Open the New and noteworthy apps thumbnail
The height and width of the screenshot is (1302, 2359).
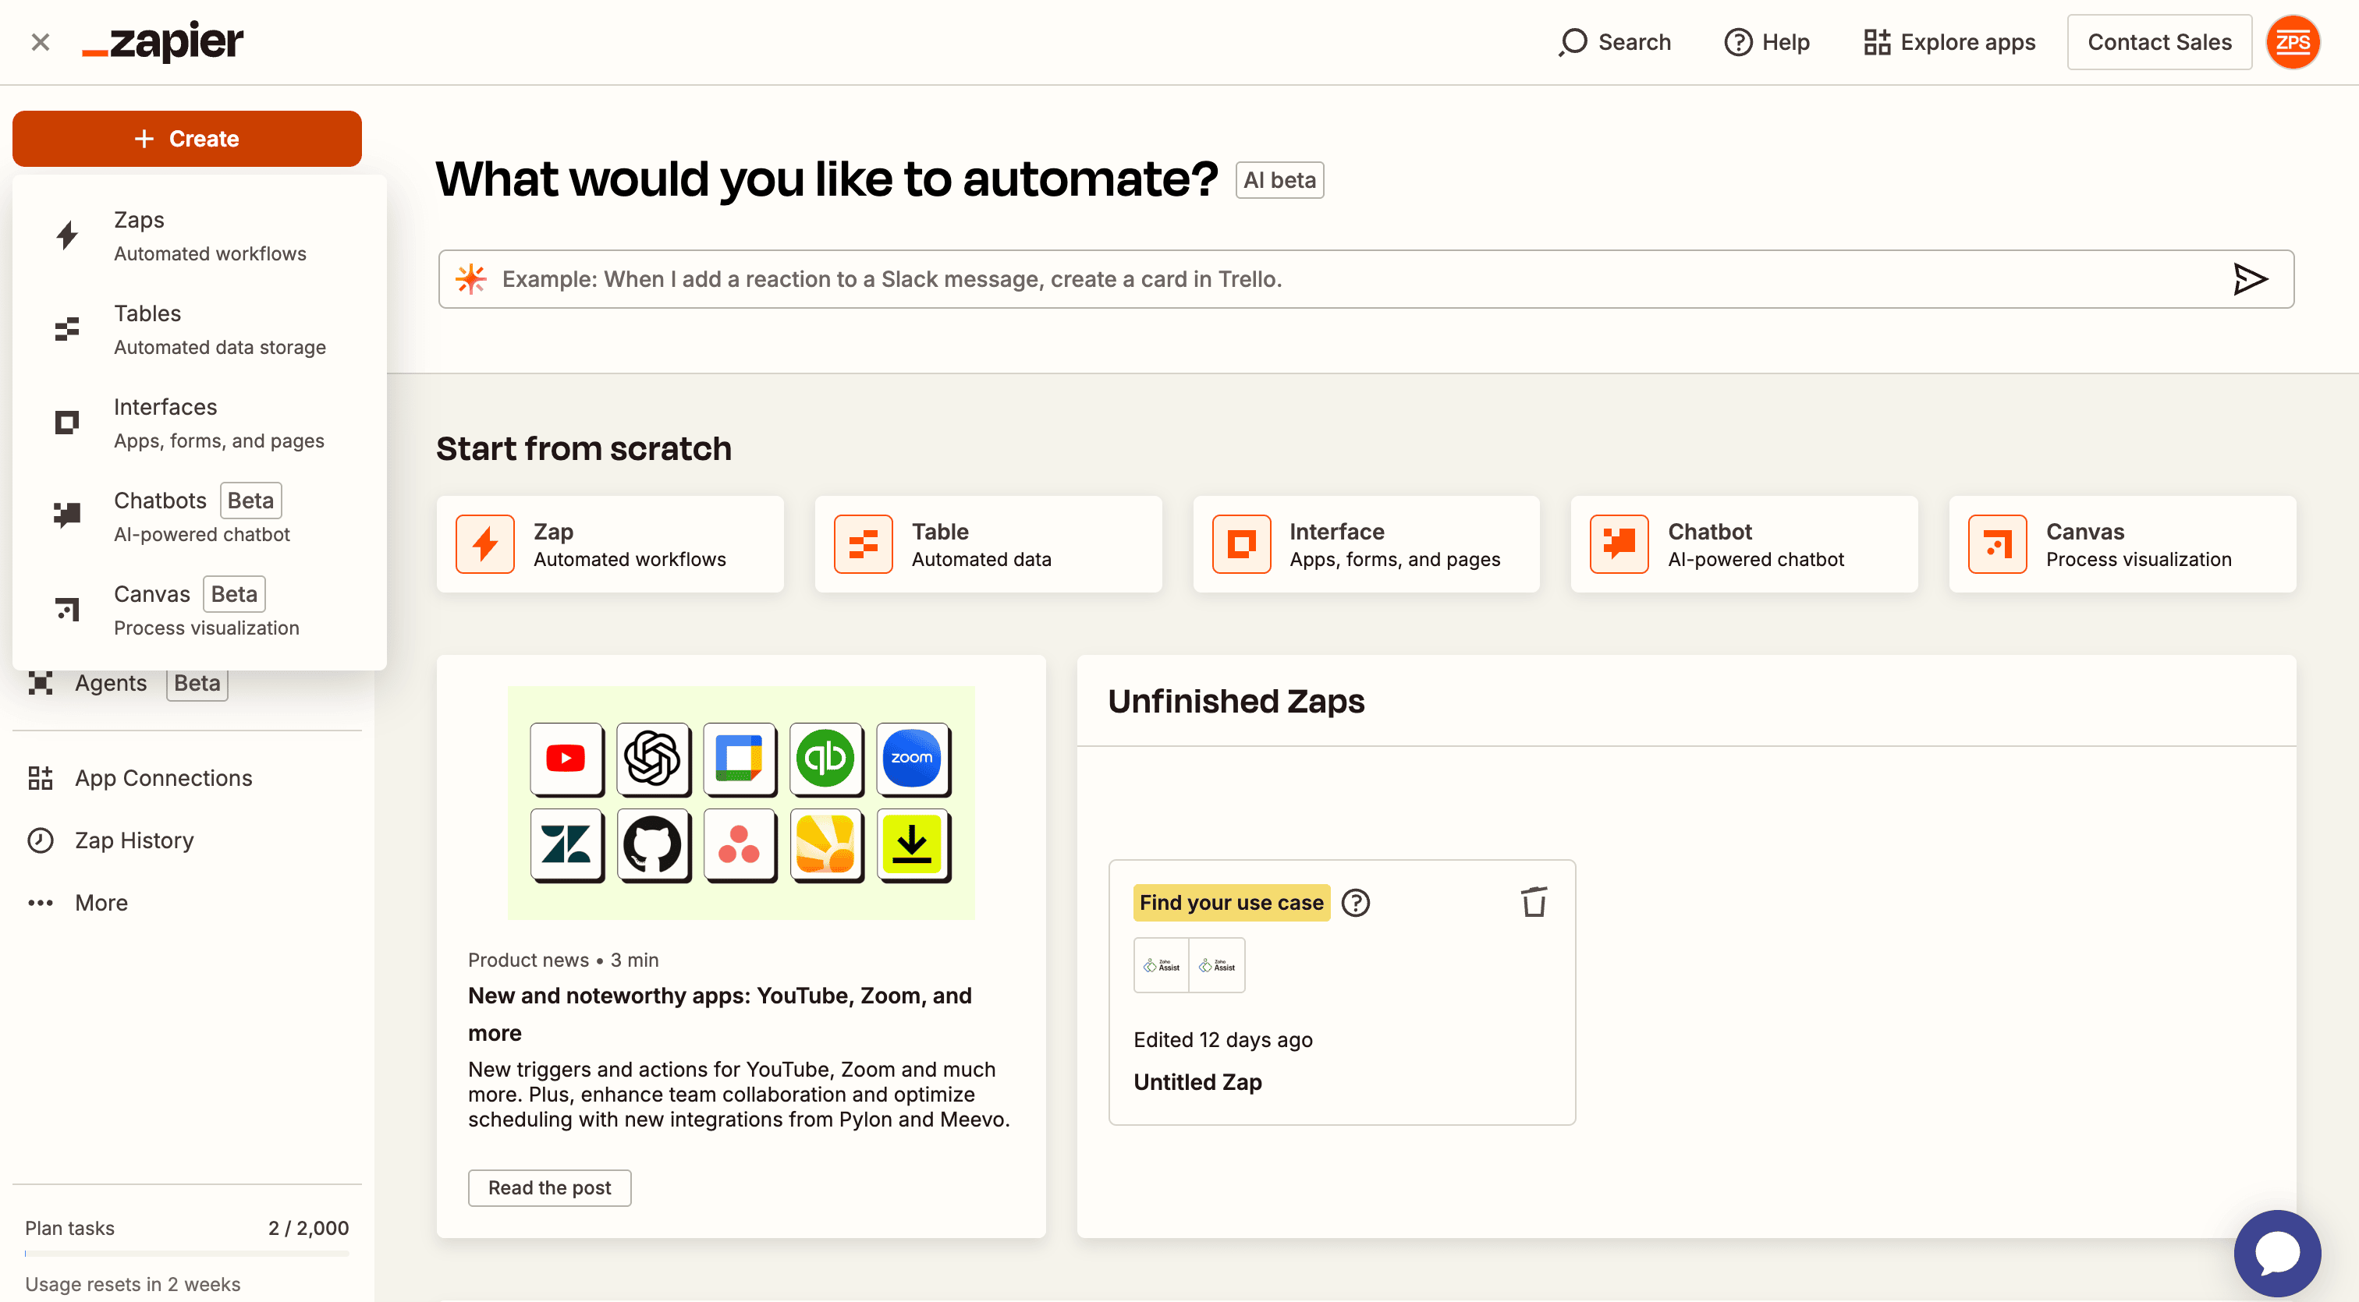tap(741, 801)
